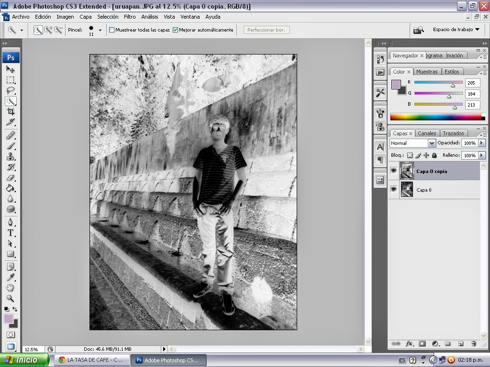This screenshot has width=490, height=367.
Task: Activate the Clone Stamp tool
Action: [11, 156]
